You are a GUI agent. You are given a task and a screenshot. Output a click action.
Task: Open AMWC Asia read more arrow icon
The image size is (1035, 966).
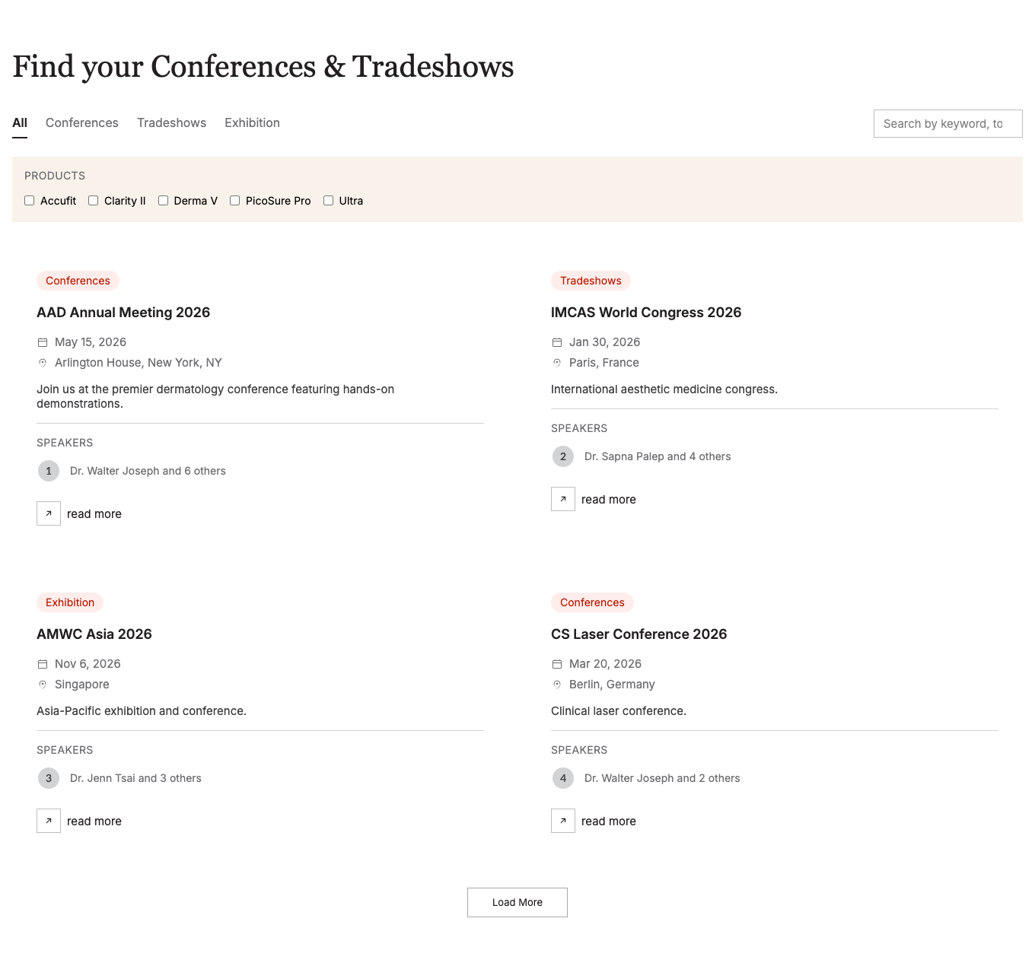(x=49, y=821)
